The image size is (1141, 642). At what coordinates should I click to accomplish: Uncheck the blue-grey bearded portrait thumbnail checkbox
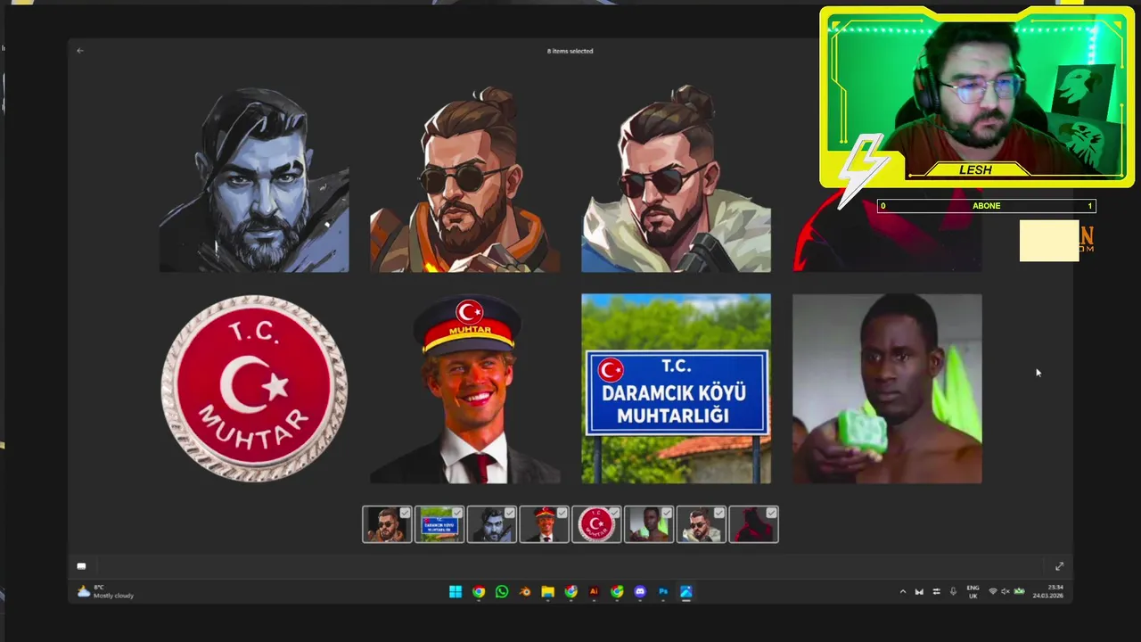click(x=510, y=513)
